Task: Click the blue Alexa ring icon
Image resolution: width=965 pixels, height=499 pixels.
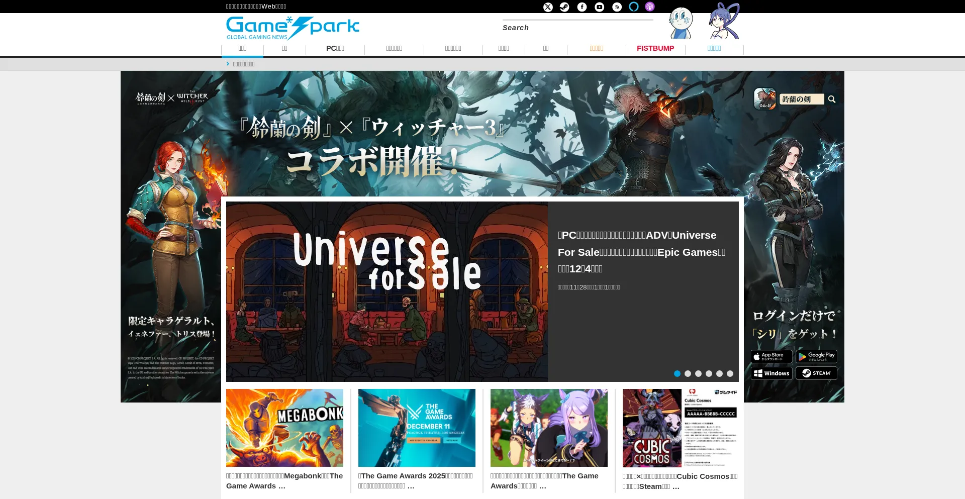Action: tap(634, 7)
